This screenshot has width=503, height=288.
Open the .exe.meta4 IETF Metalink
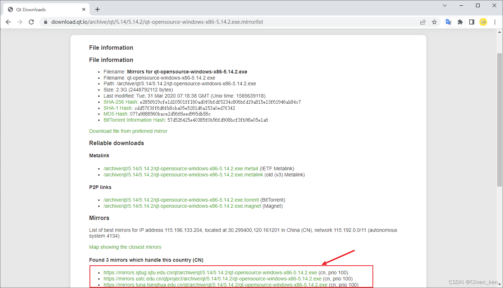tap(181, 168)
